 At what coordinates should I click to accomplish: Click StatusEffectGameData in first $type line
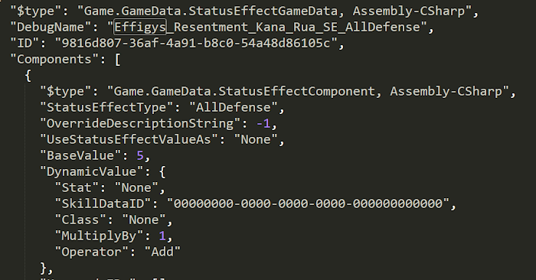(263, 11)
